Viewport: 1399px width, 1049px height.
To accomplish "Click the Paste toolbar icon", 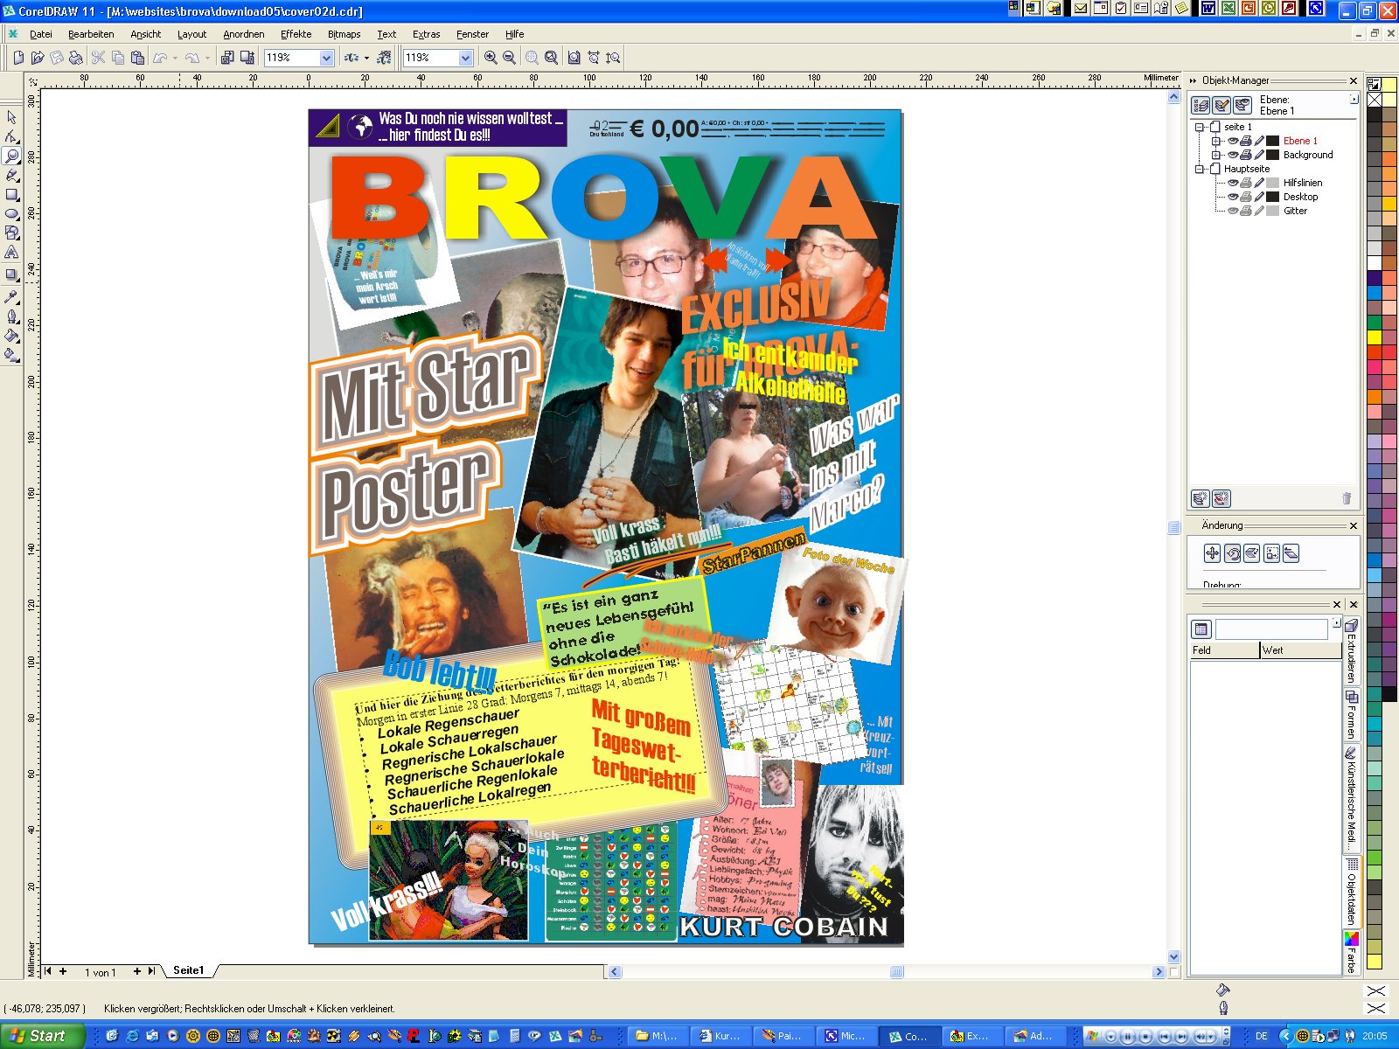I will (x=137, y=58).
